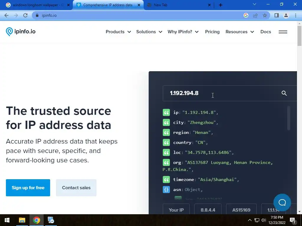
Task: Expand the asn Object braces icon
Action: 166,190
